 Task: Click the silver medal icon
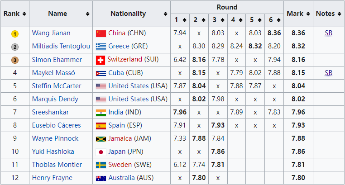14,47
